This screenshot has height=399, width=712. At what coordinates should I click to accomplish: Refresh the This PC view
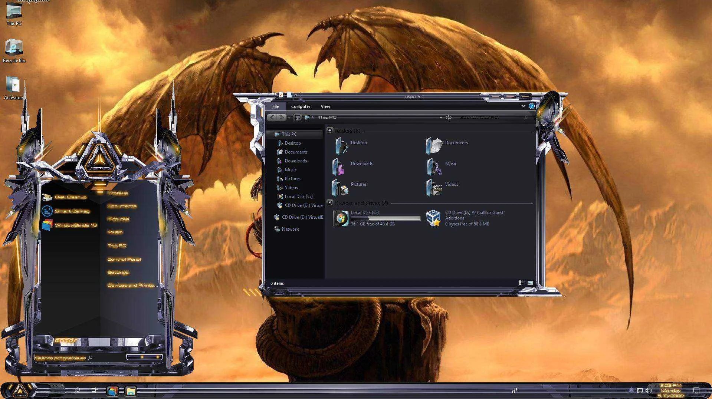449,118
